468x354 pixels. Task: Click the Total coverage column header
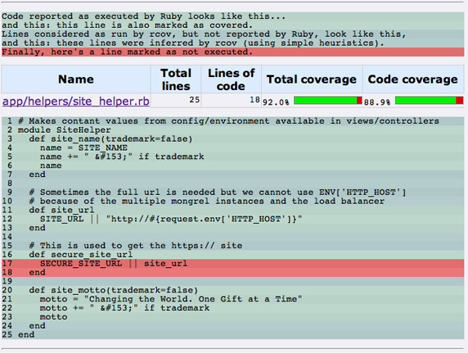point(312,79)
